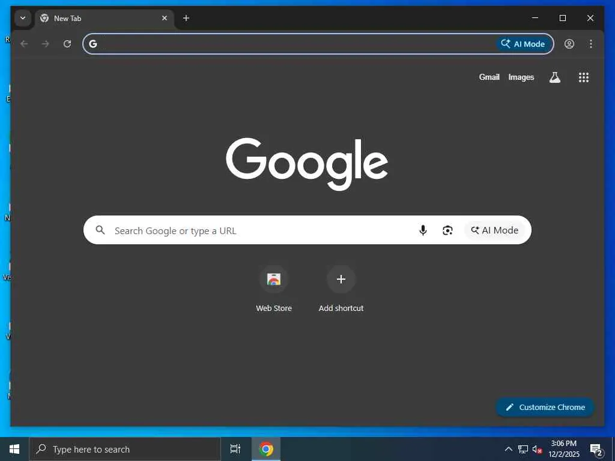The height and width of the screenshot is (461, 615).
Task: Open the Chrome profile icon
Action: pos(569,44)
